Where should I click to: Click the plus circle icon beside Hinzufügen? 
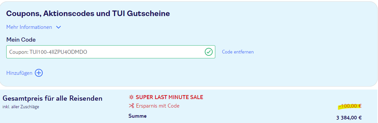click(39, 73)
